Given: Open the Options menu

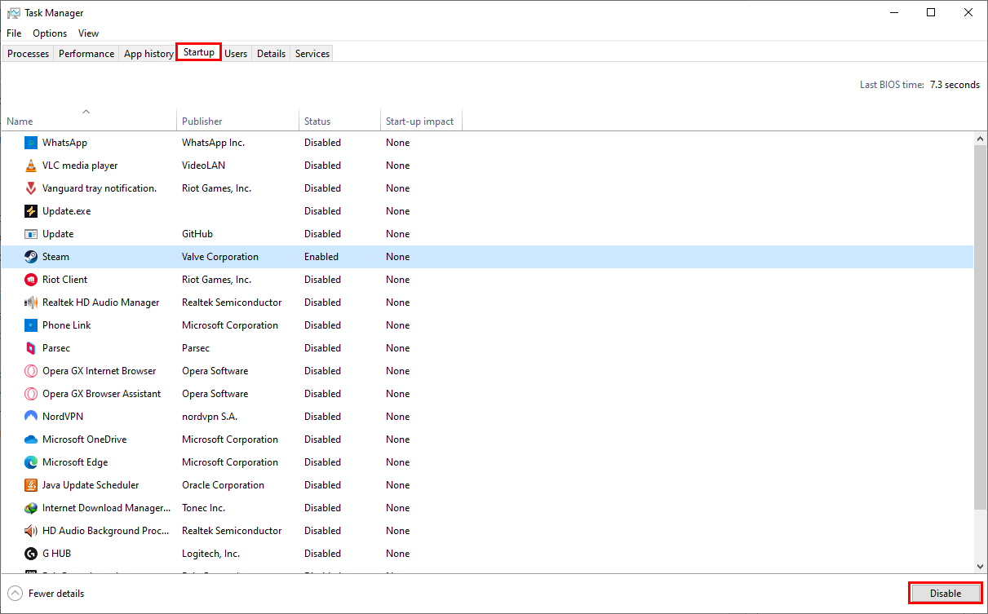Looking at the screenshot, I should (50, 33).
